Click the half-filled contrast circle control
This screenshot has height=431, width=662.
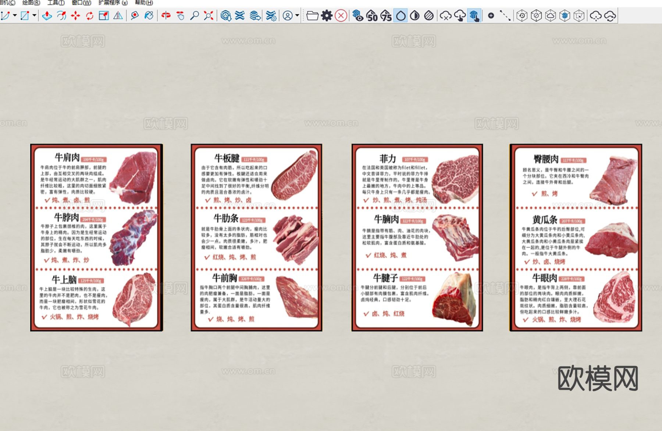pos(415,16)
